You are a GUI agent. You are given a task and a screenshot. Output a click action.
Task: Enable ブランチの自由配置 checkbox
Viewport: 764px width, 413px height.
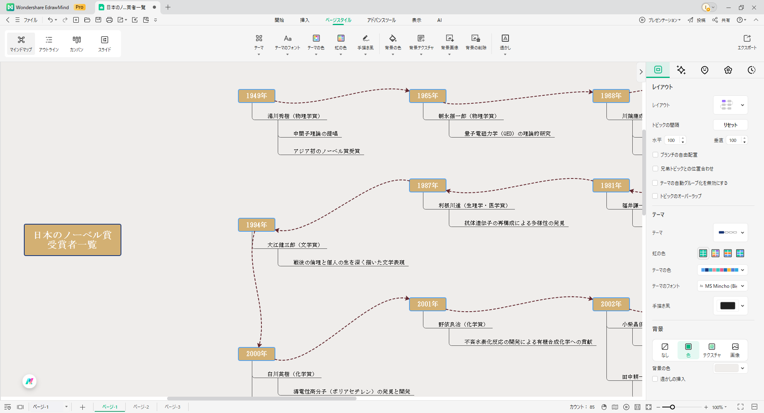pos(655,155)
